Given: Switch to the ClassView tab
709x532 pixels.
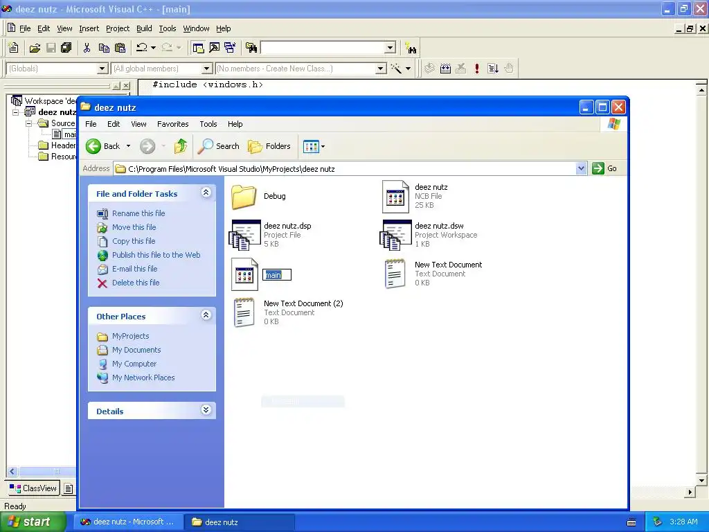Looking at the screenshot, I should (x=34, y=488).
